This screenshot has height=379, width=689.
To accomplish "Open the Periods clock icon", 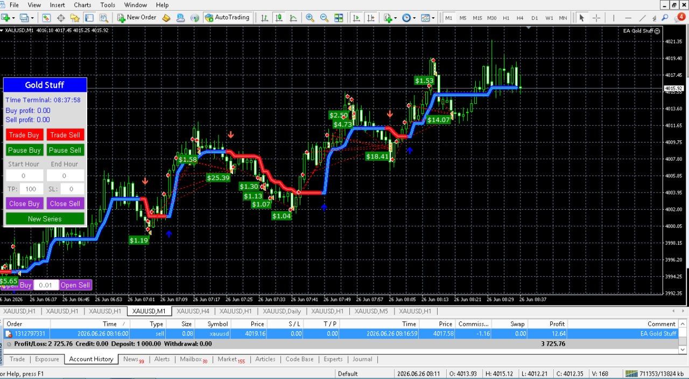I will coord(406,18).
